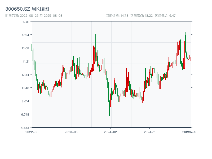Click the 2024-11 x-axis date label
This screenshot has height=159, width=212.
coord(149,132)
